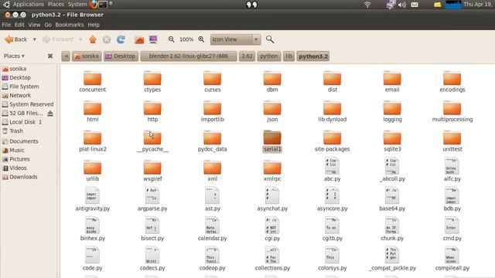
Task: Open Videos bookmark in sidebar
Action: (15, 168)
